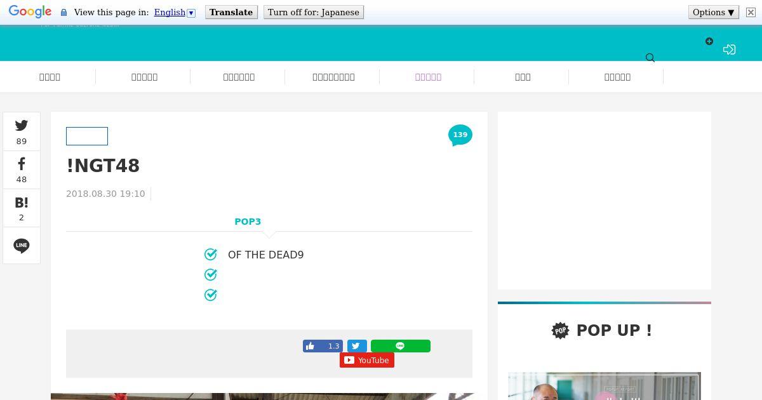Open the Options dropdown in the translate bar

[713, 12]
